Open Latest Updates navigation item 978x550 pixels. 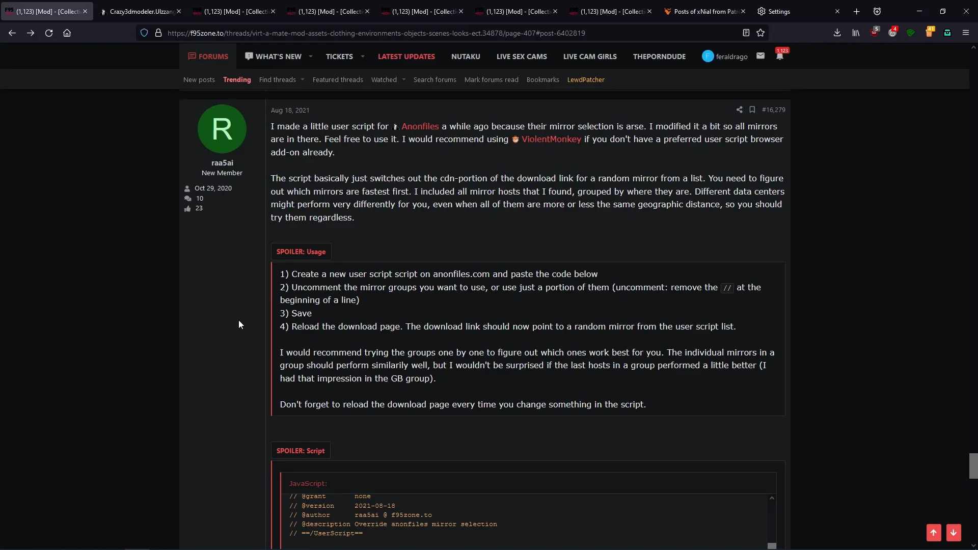point(406,57)
